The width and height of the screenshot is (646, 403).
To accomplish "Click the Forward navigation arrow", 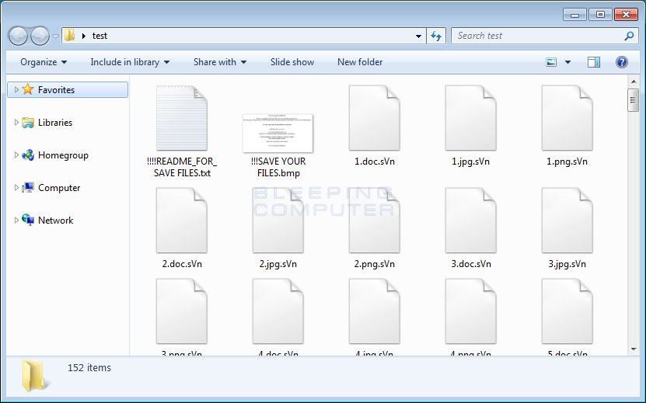I will click(40, 36).
